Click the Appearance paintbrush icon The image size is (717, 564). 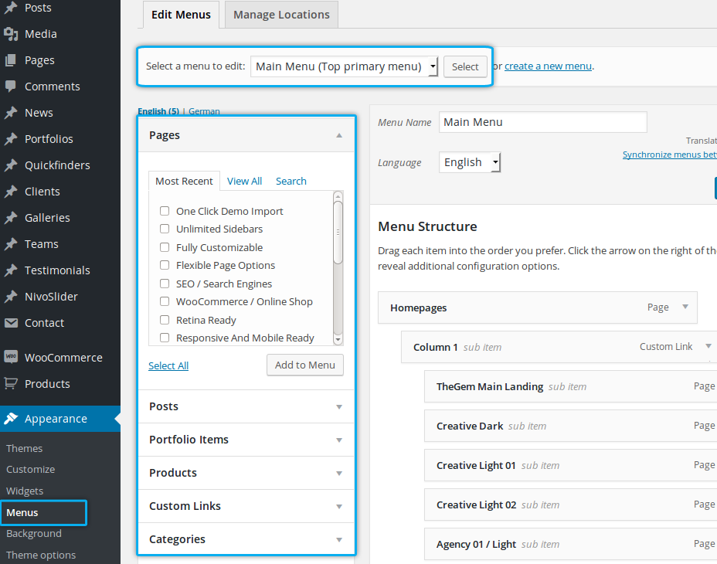[11, 419]
